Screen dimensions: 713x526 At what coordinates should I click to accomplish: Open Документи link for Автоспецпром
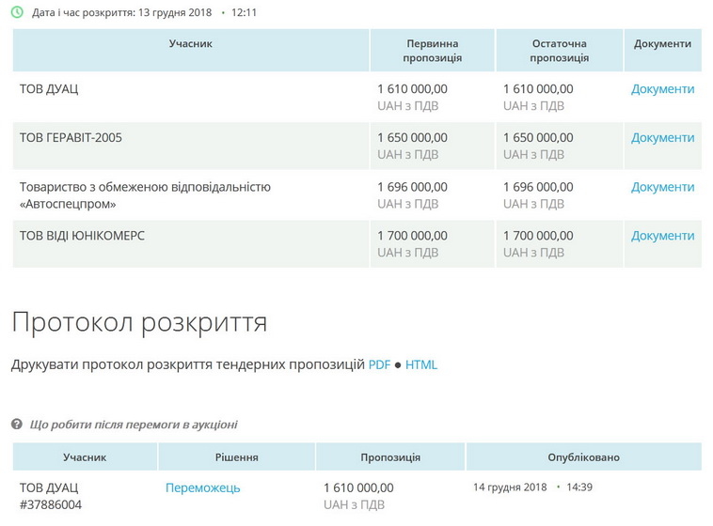[x=662, y=187]
